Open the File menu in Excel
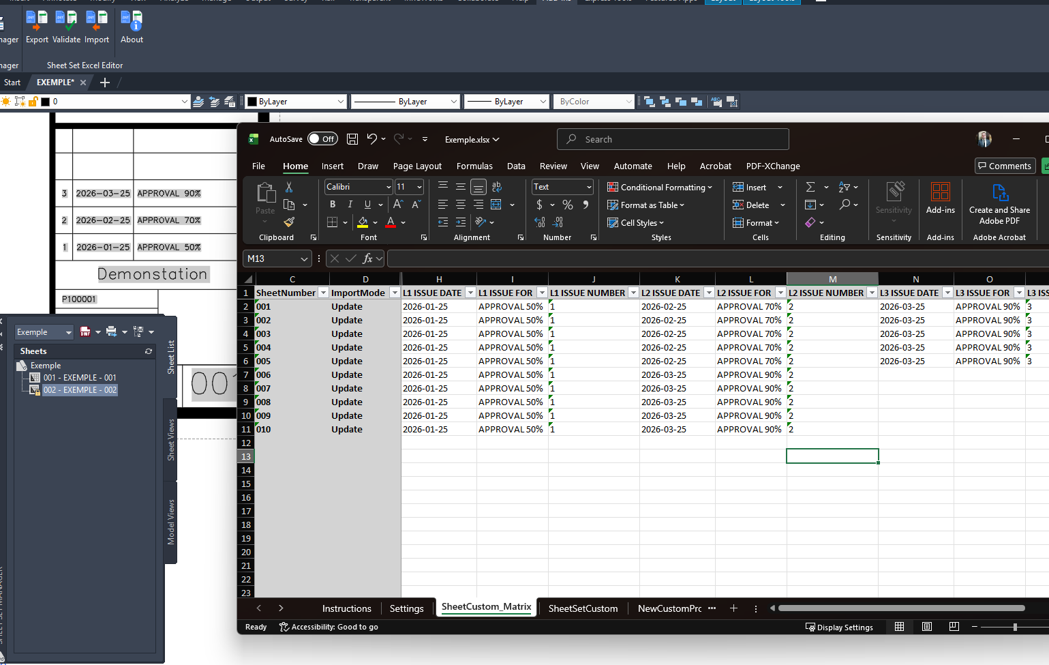 258,166
